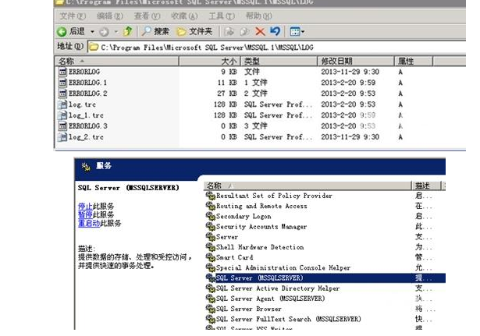
Task: Click the Search (搜索) toolbar button
Action: point(155,31)
